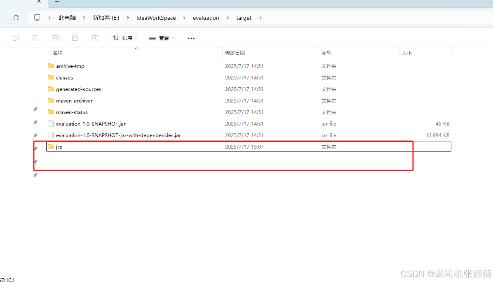The image size is (493, 282).
Task: Click the monitor icon in the address bar
Action: click(x=37, y=18)
